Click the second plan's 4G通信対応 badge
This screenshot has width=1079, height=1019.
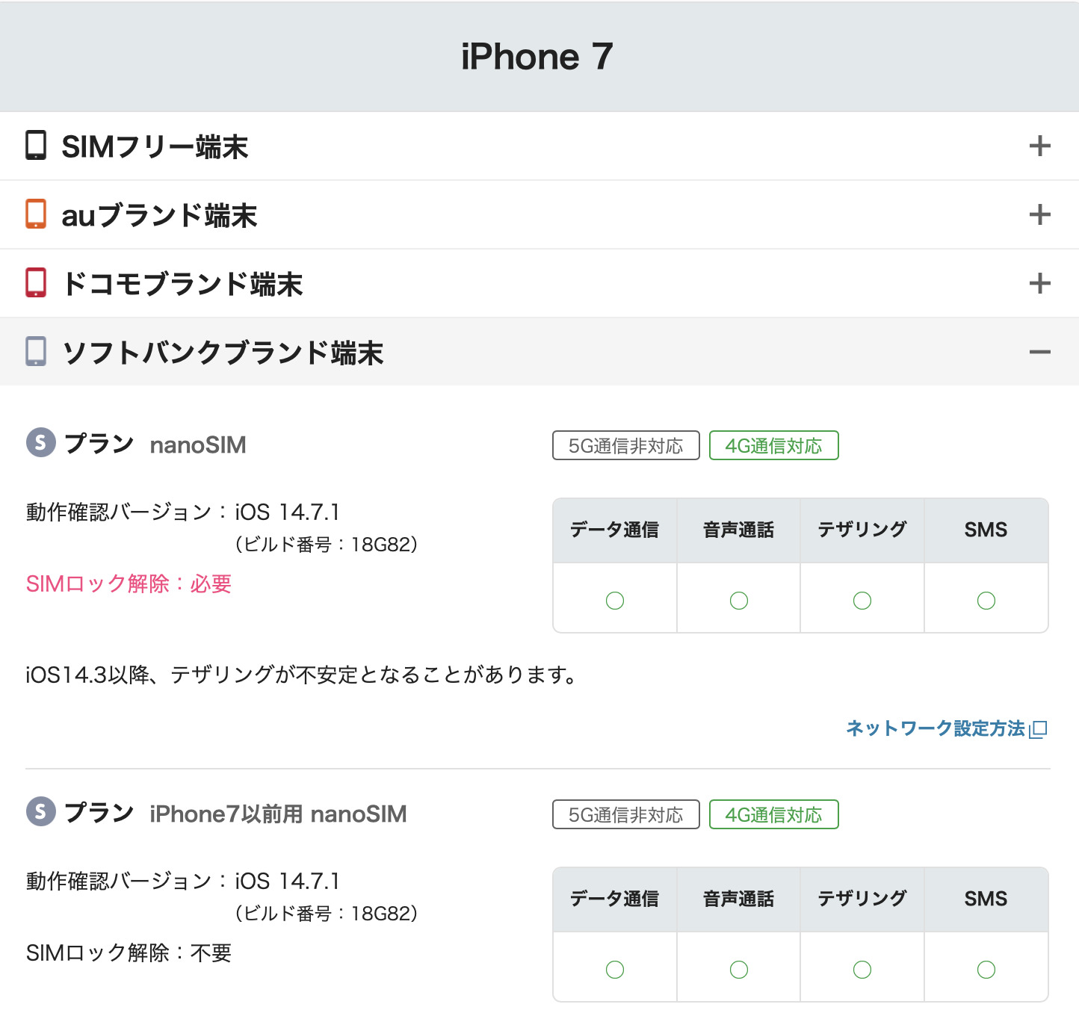click(773, 815)
